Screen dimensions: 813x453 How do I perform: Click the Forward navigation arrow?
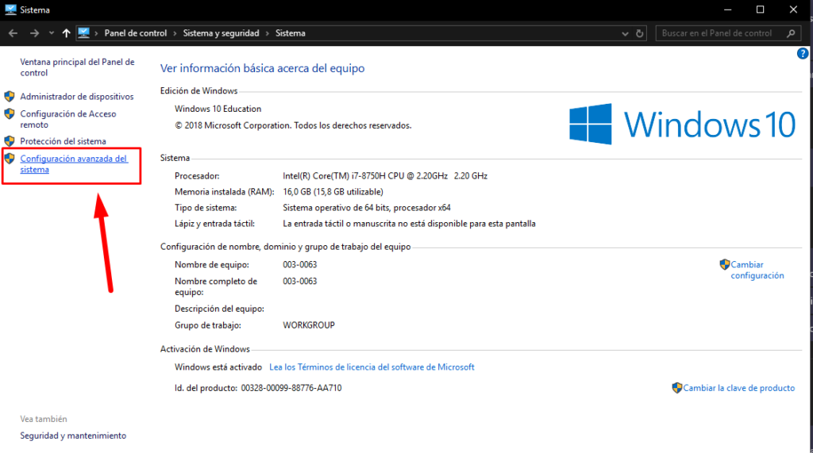34,33
